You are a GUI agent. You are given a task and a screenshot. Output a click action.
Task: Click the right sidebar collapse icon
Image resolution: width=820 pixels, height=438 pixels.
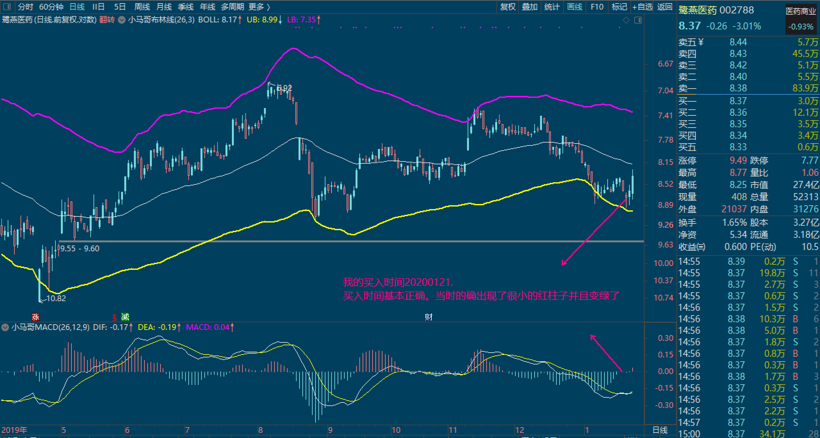pyautogui.click(x=638, y=20)
